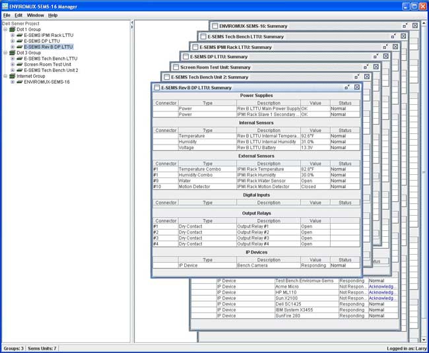Click Acknowledge link for Sun X2100 device
Screen dimensions: 429x353
(x=382, y=298)
